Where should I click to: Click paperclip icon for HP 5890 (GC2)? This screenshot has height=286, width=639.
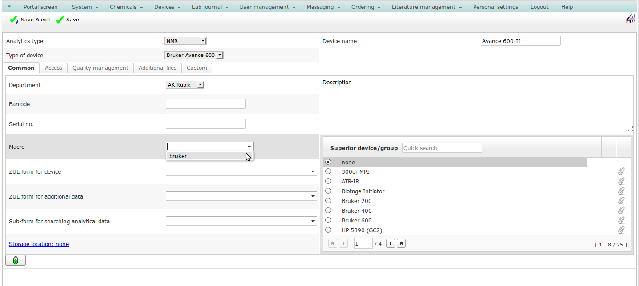[x=621, y=230]
